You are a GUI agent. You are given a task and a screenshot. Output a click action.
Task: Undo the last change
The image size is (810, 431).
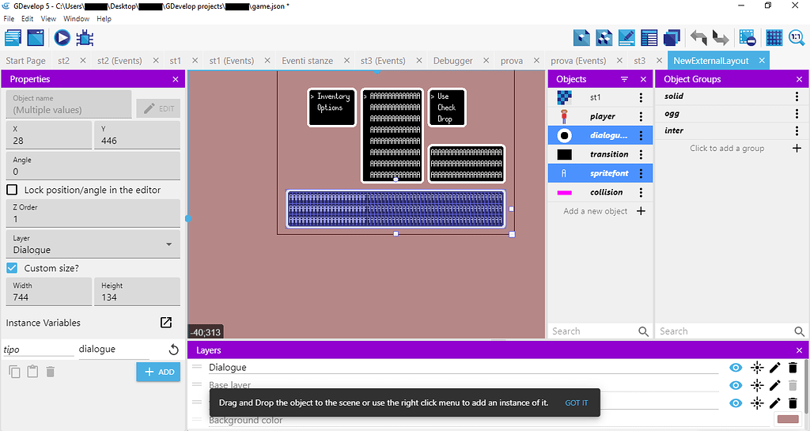click(x=698, y=38)
